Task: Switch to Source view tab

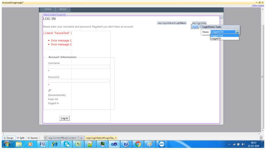Action: click(x=32, y=138)
